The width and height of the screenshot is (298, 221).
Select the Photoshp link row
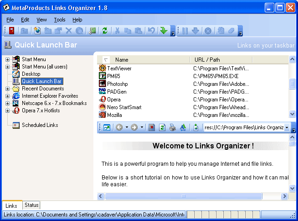pos(193,84)
